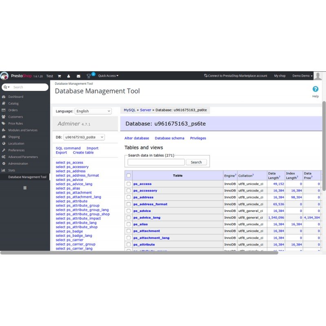Click the horizontal scrollbar at bottom
The image size is (326, 326).
(x=139, y=253)
